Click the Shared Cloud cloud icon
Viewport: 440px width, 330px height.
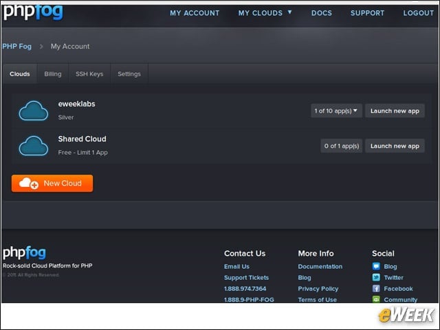34,146
